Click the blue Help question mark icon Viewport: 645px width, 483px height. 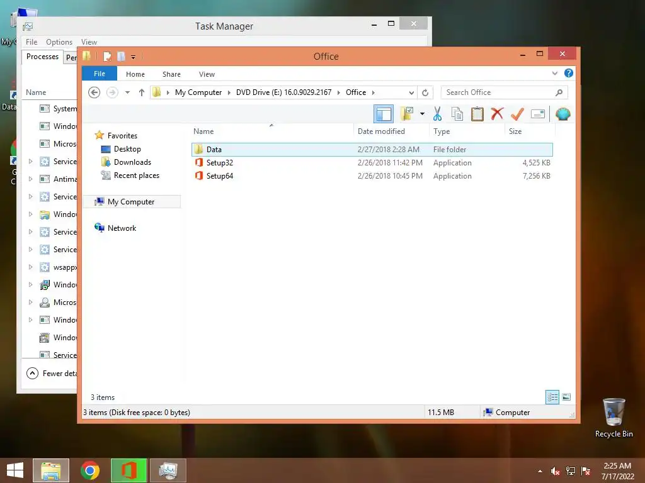coord(569,73)
